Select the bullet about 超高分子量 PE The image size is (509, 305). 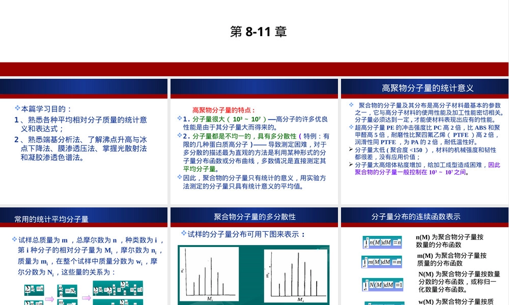click(x=425, y=135)
